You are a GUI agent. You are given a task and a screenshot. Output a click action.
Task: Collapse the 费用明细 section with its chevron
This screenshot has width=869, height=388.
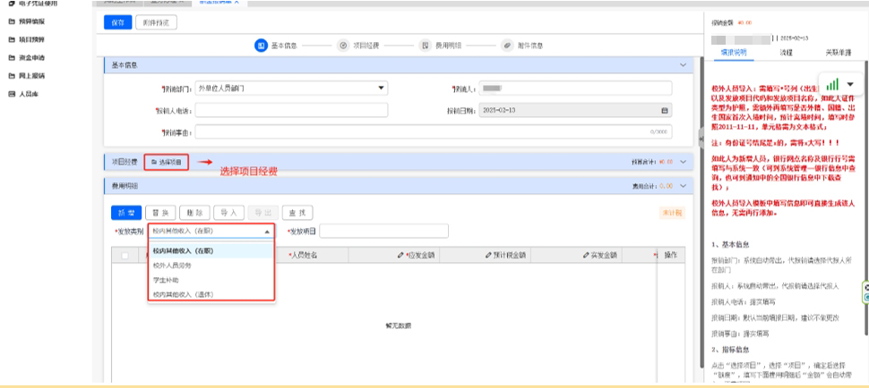click(x=684, y=186)
